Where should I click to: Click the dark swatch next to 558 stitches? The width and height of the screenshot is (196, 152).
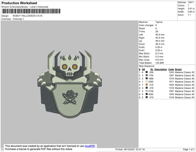[147, 72]
